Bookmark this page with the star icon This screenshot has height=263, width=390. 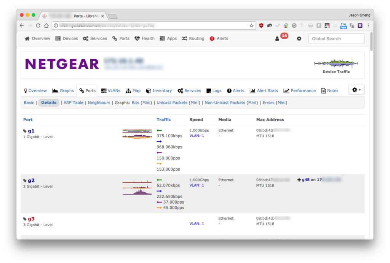click(251, 25)
